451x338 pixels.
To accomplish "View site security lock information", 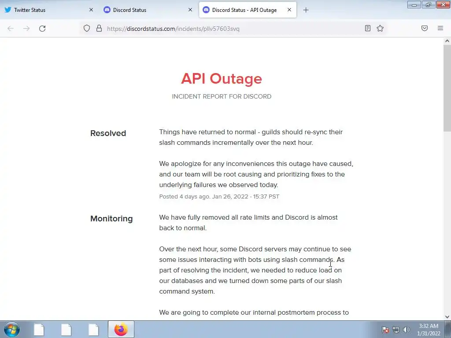I will tap(99, 28).
